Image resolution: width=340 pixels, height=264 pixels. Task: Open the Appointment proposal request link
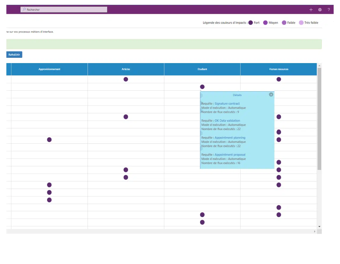[230, 155]
